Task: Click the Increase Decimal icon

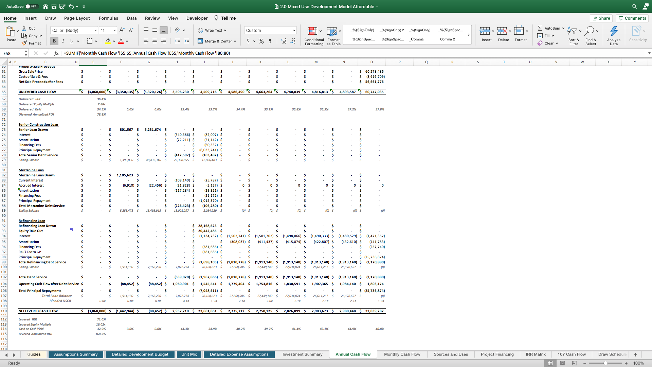Action: [x=284, y=41]
